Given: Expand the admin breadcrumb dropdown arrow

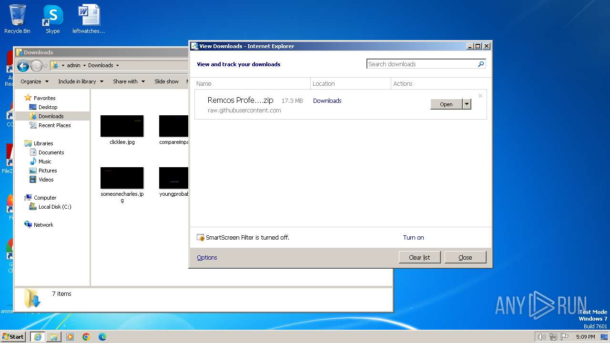Looking at the screenshot, I should coord(84,65).
